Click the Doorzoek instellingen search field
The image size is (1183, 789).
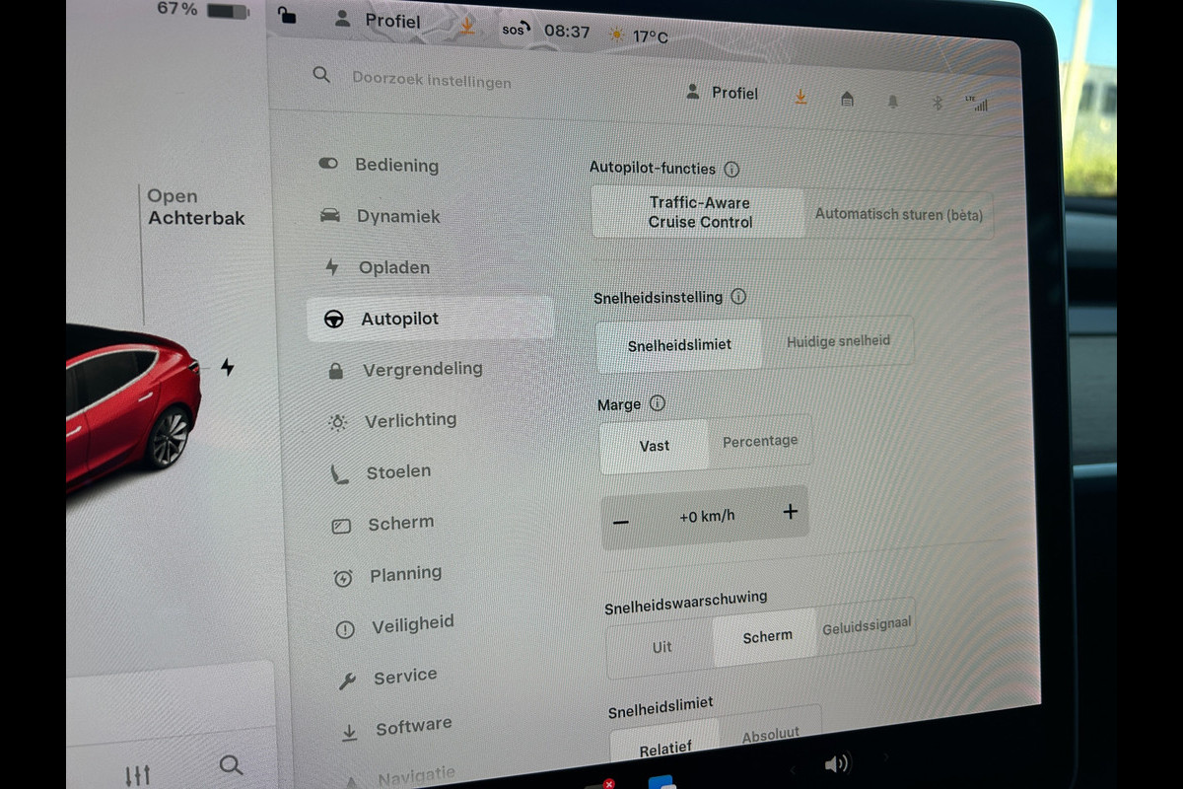(431, 79)
